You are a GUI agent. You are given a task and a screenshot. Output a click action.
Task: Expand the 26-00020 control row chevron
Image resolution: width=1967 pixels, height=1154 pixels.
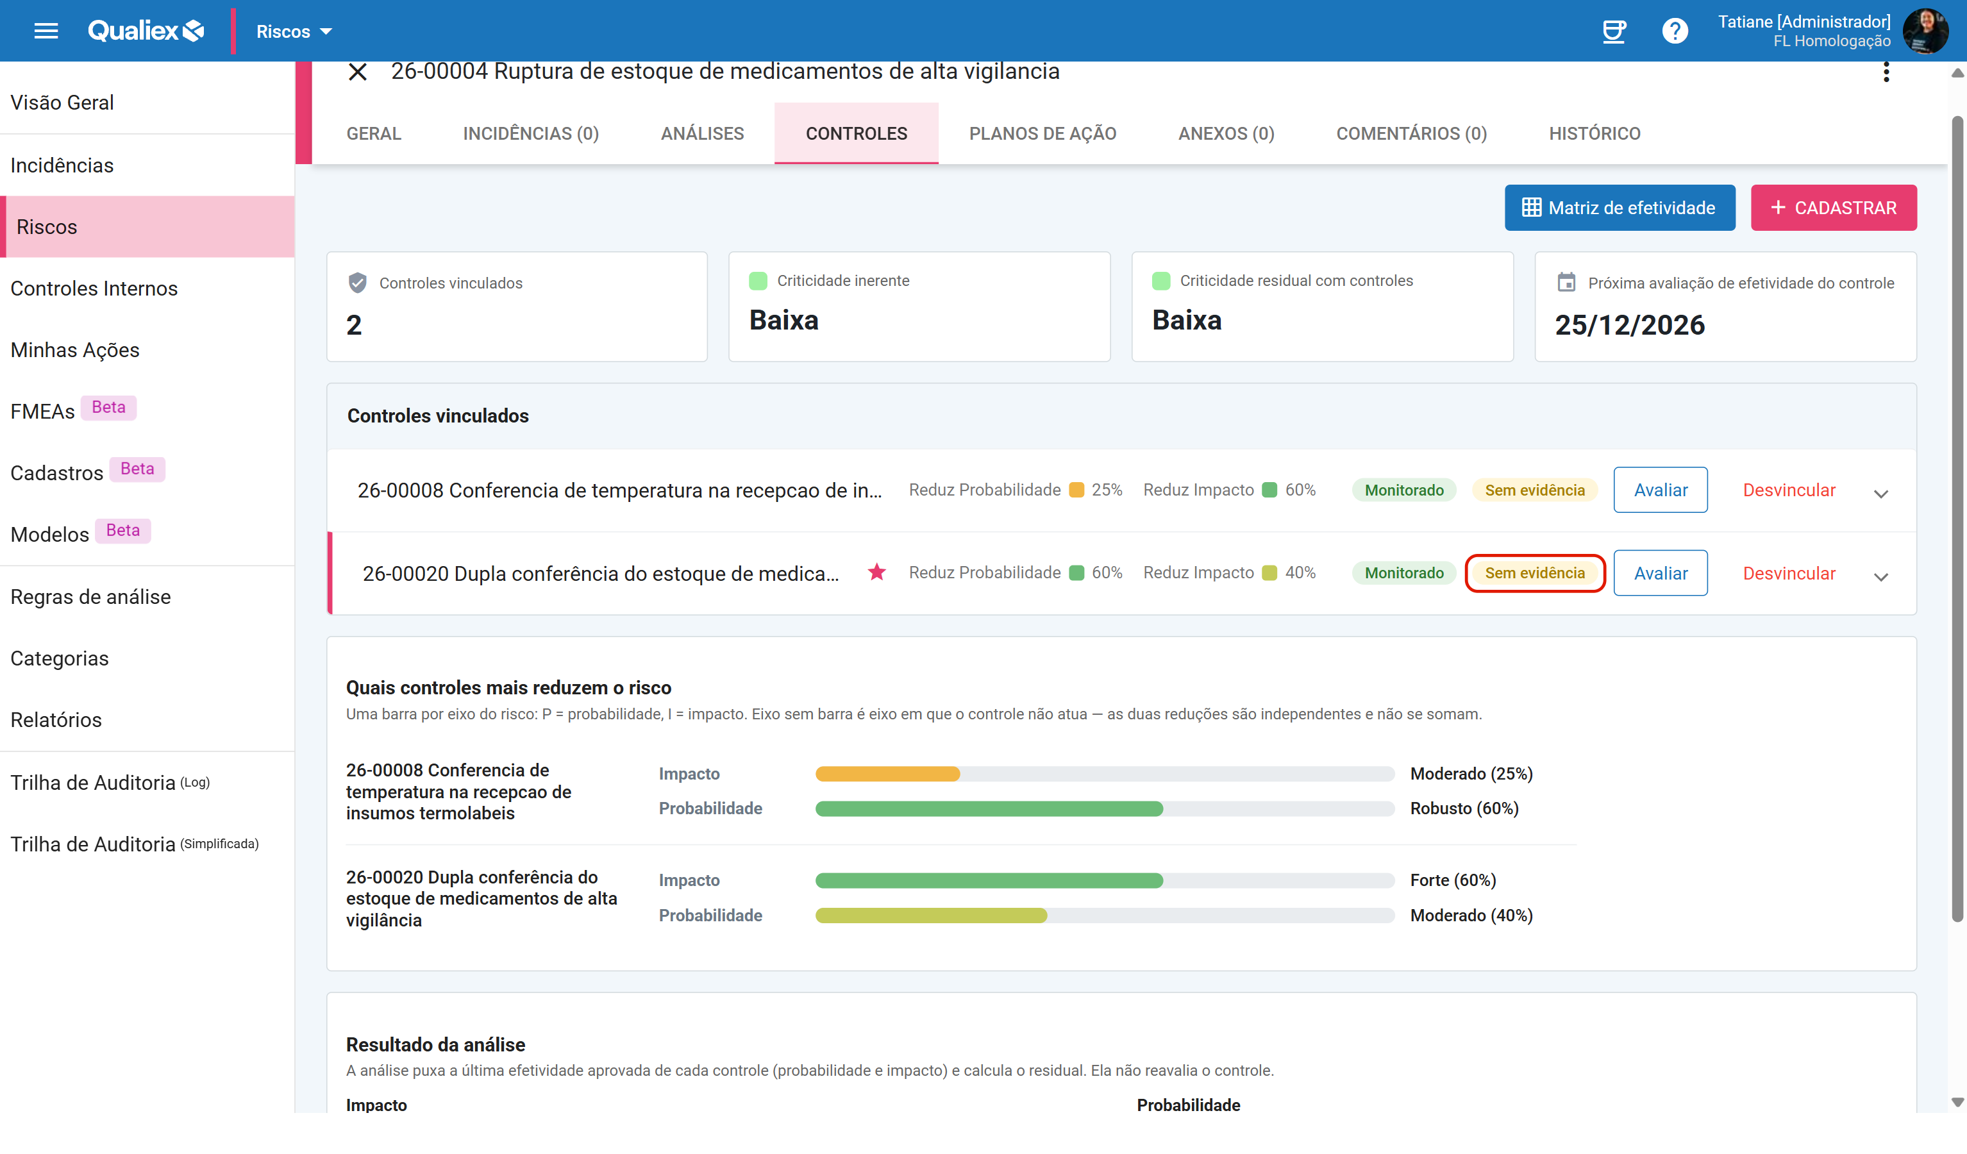pyautogui.click(x=1880, y=577)
